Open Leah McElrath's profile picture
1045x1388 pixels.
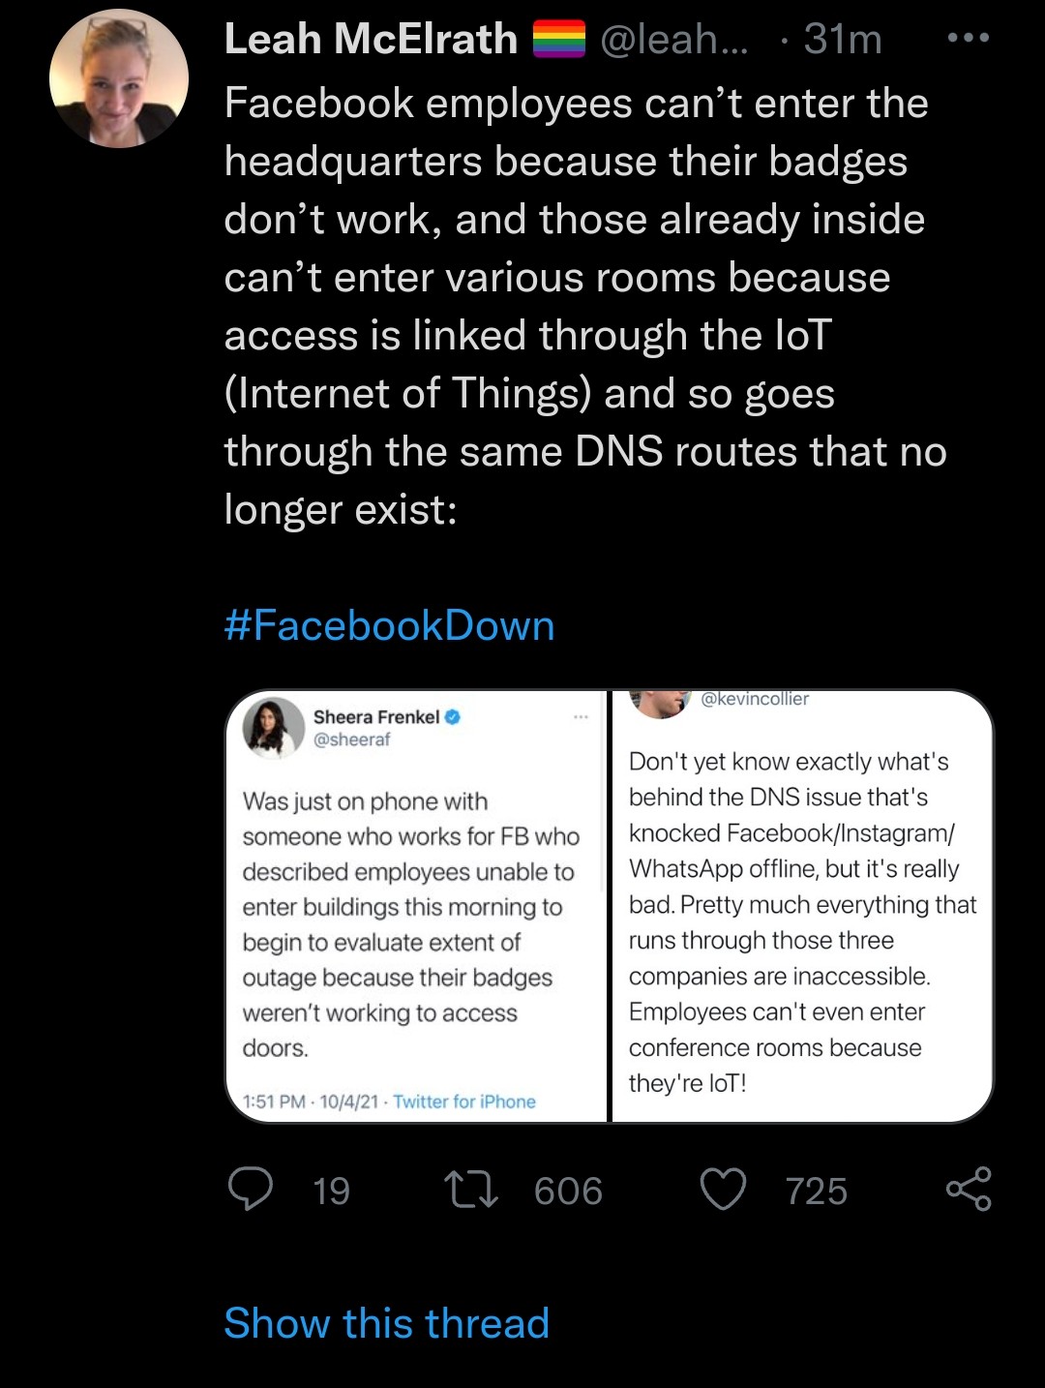119,78
